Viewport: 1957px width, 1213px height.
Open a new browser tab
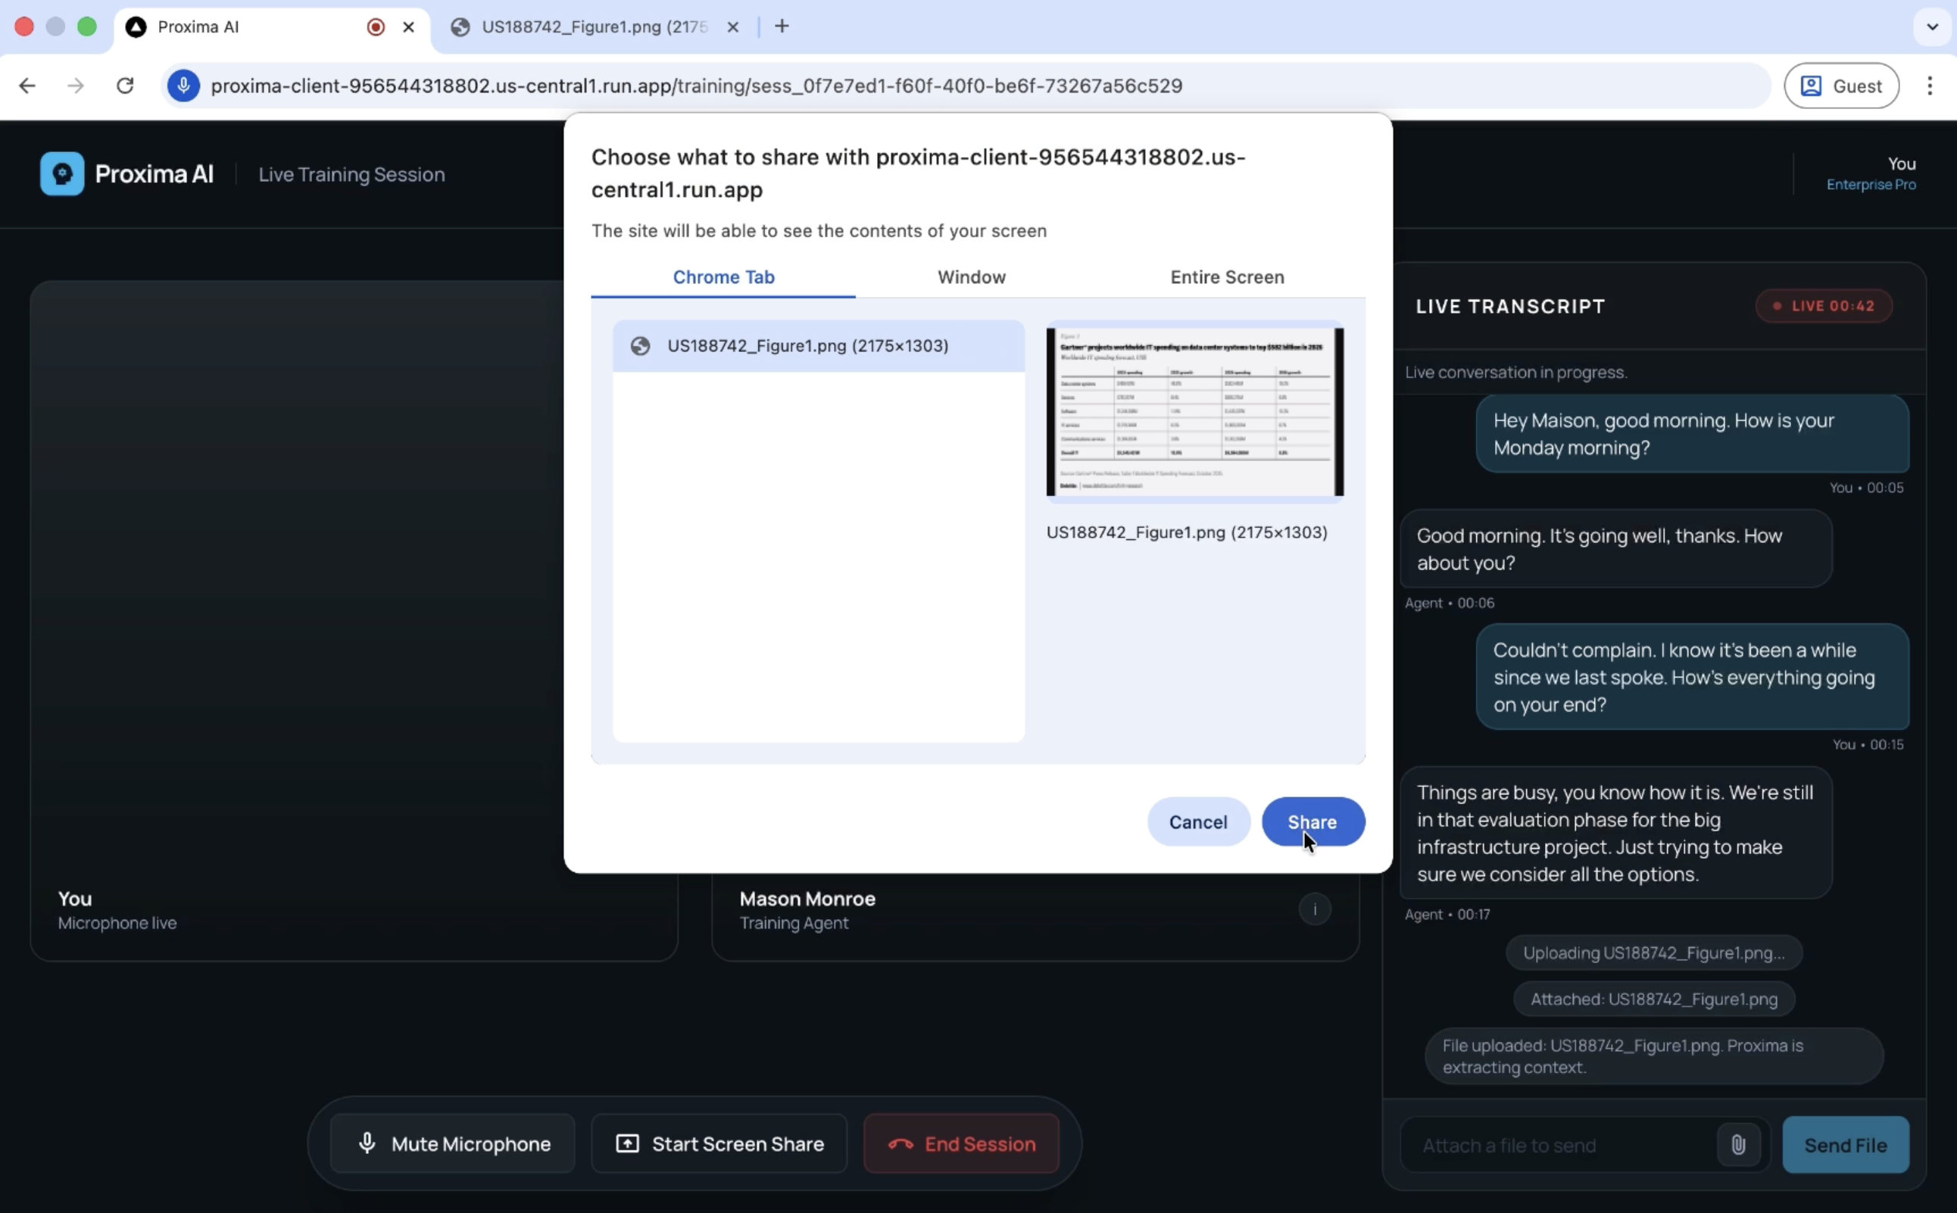point(782,27)
